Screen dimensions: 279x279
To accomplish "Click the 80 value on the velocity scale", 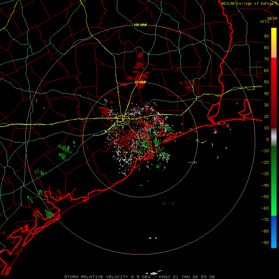I will (266, 47).
